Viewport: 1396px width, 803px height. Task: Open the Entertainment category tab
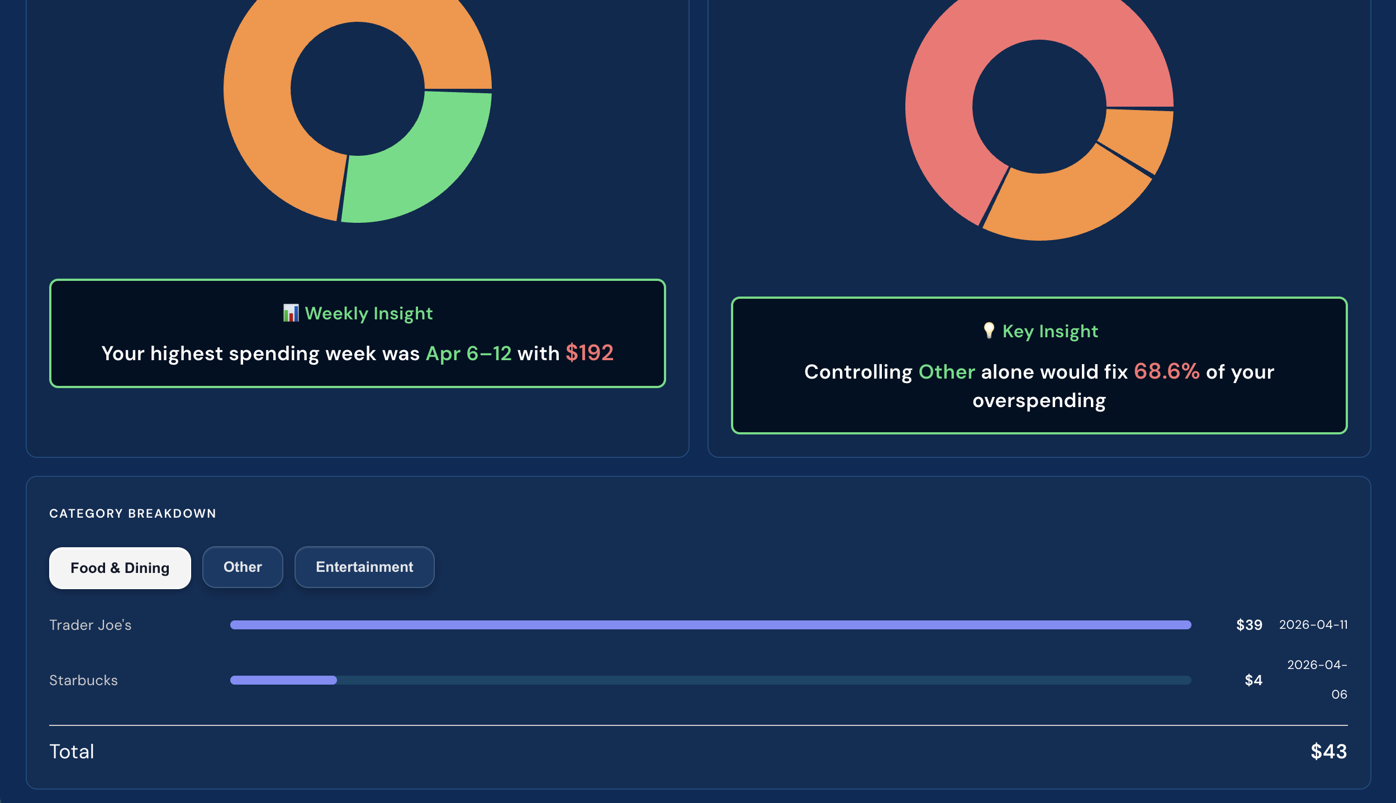tap(364, 567)
